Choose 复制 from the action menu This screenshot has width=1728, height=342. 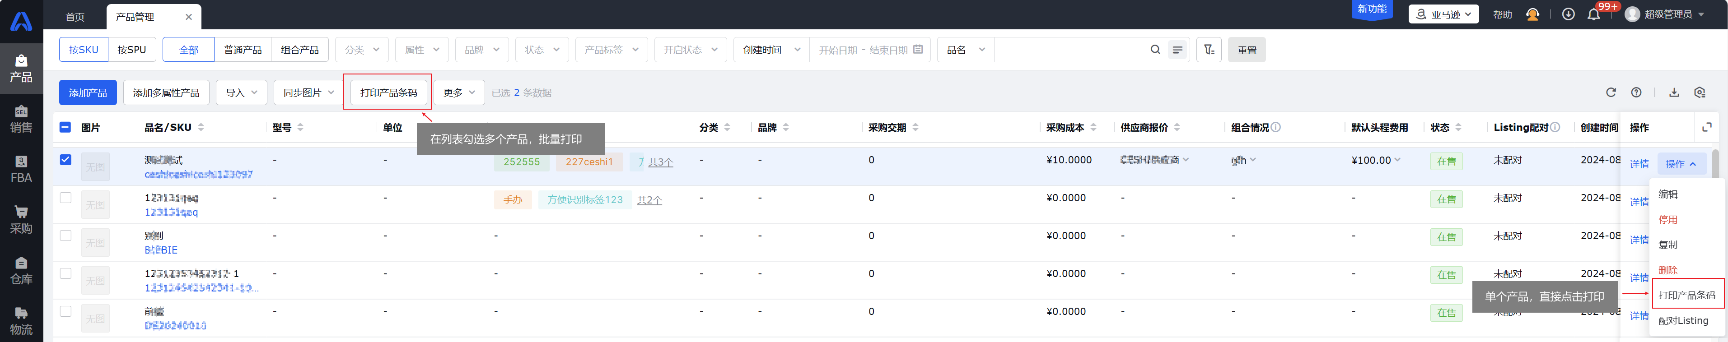(1667, 245)
